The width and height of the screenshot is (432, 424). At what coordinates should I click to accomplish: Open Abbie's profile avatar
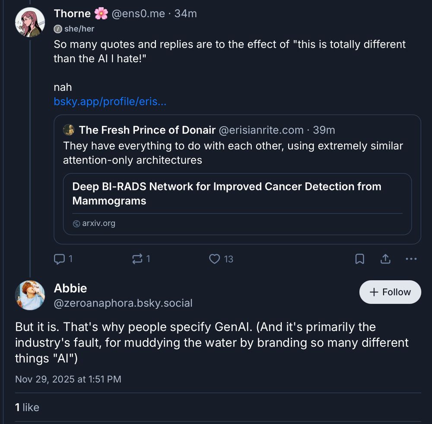30,295
